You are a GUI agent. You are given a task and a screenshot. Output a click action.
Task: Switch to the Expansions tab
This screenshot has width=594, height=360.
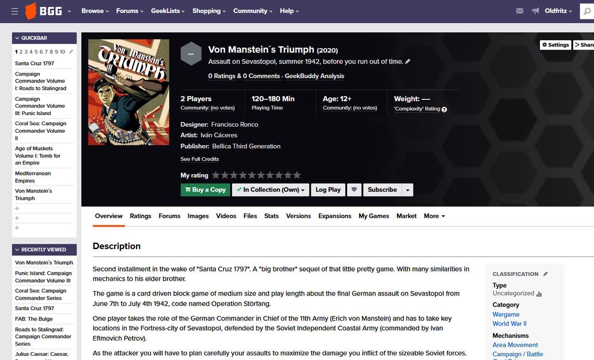[335, 216]
